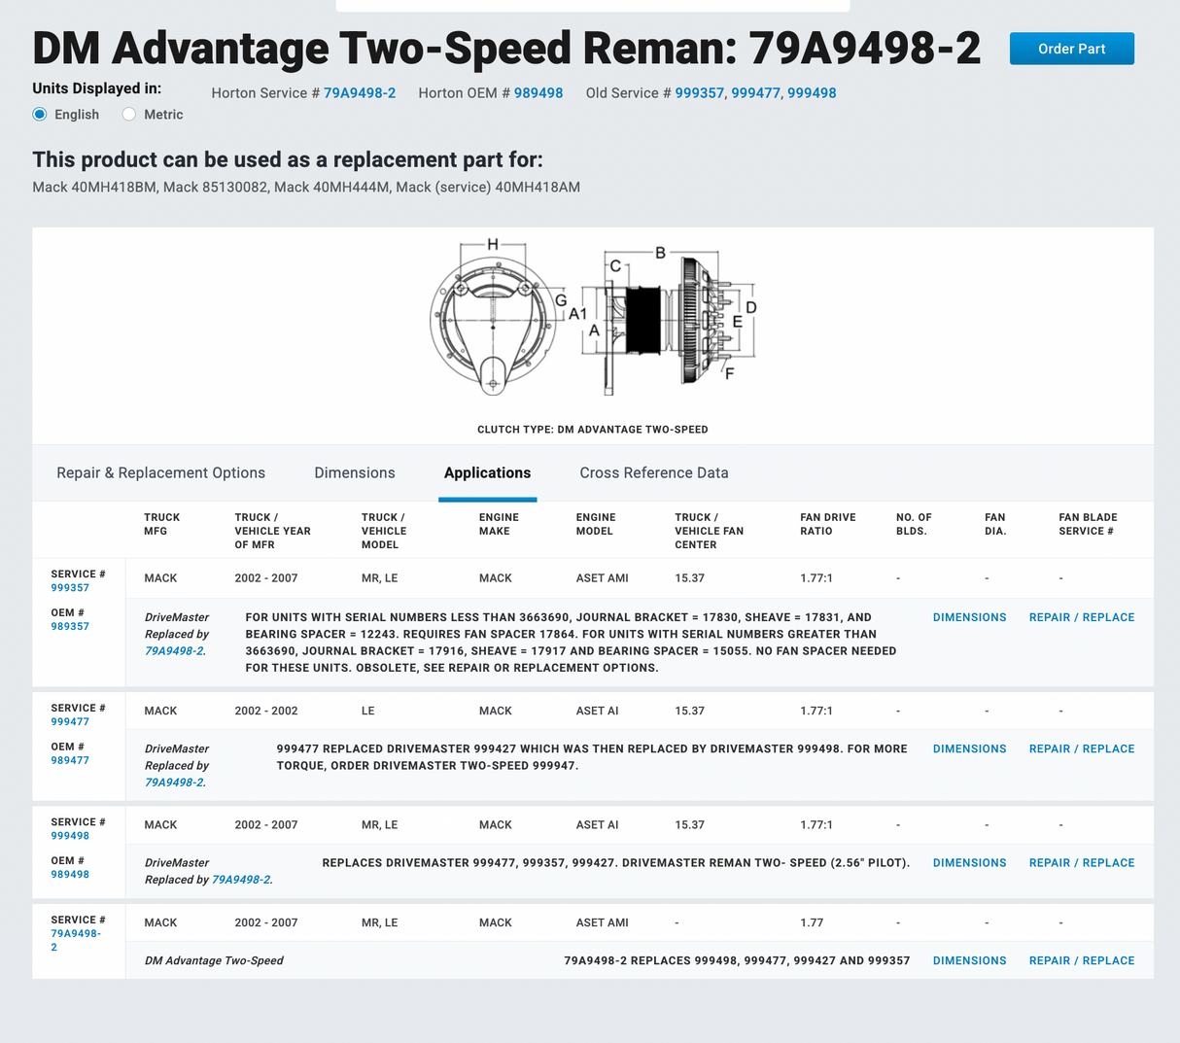Switch to the Dimensions tab
Viewport: 1180px width, 1043px height.
coord(355,473)
